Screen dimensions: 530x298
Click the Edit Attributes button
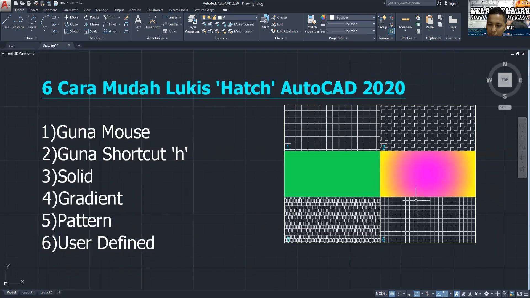tap(285, 31)
